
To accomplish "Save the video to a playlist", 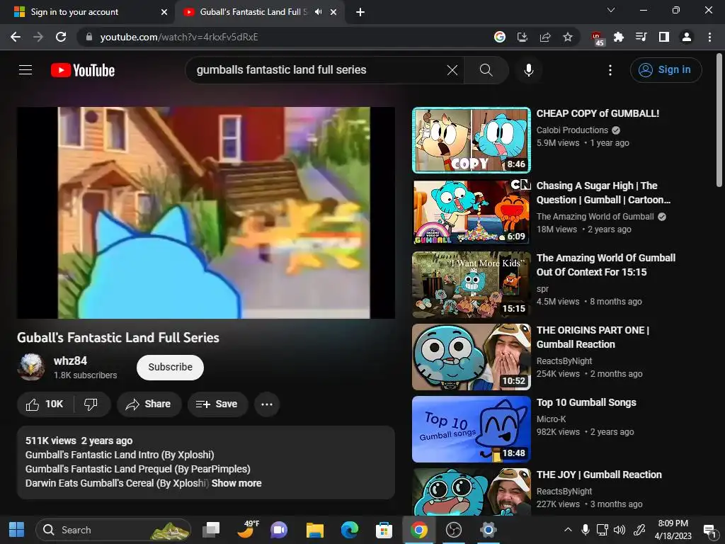I will pyautogui.click(x=217, y=404).
